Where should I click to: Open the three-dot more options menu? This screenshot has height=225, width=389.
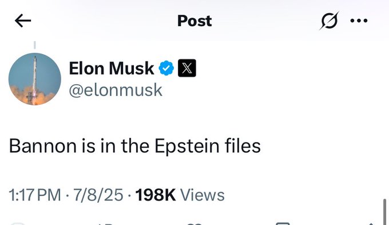coord(359,21)
